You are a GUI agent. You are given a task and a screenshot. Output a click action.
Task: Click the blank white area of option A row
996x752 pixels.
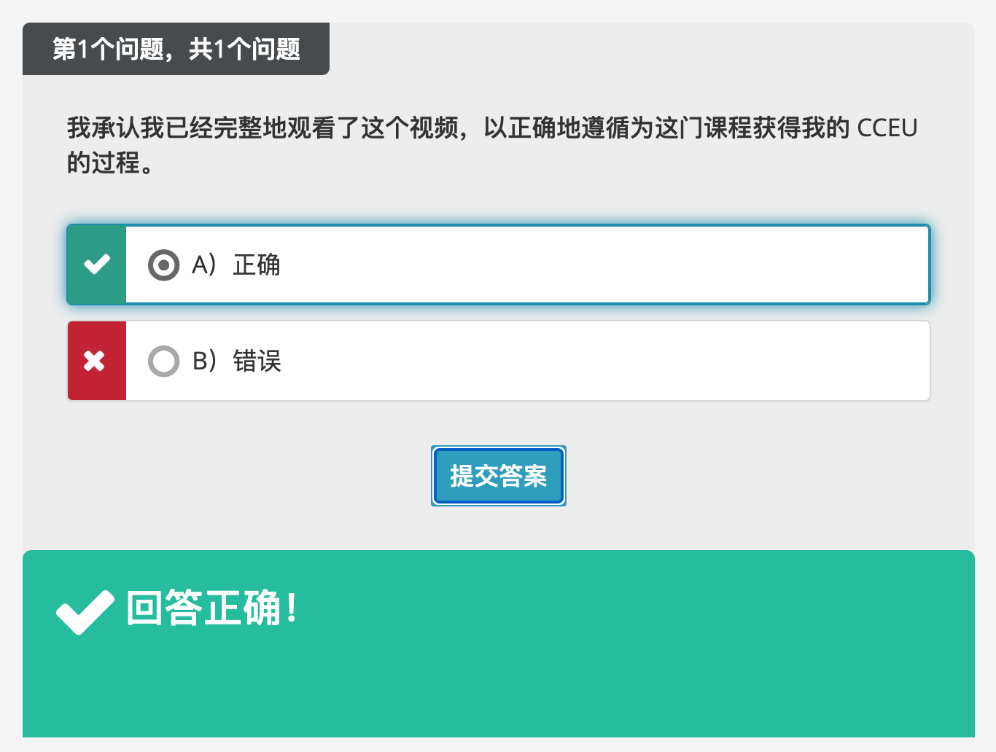click(x=583, y=265)
